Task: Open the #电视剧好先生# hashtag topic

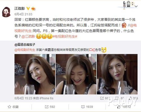Action: click(65, 36)
